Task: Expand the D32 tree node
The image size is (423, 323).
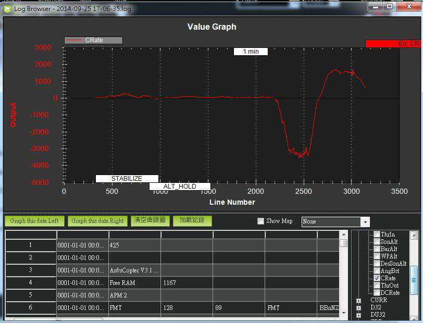Action: click(358, 308)
